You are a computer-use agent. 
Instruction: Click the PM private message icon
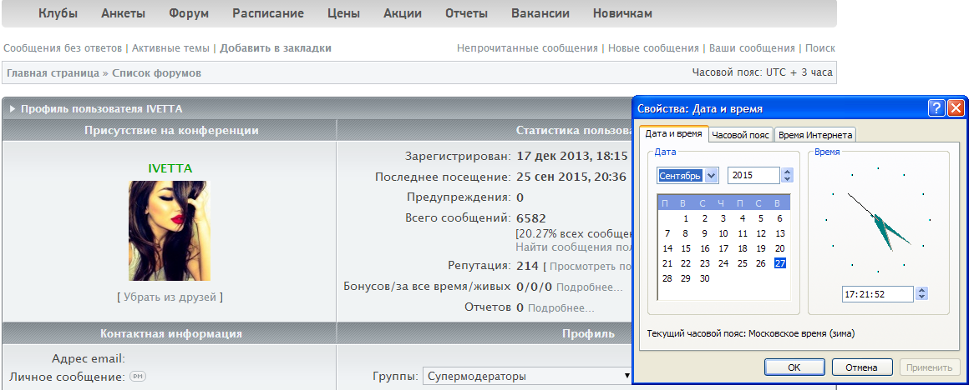point(138,377)
